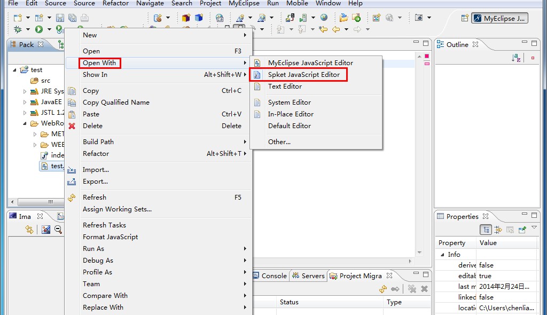547x315 pixels.
Task: Click the Back yellow arrow navigation icon
Action: coord(336,29)
